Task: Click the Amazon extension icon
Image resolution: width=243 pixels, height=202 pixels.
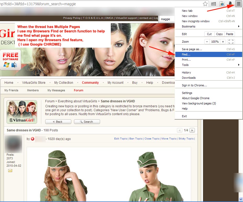Action: pos(230,4)
